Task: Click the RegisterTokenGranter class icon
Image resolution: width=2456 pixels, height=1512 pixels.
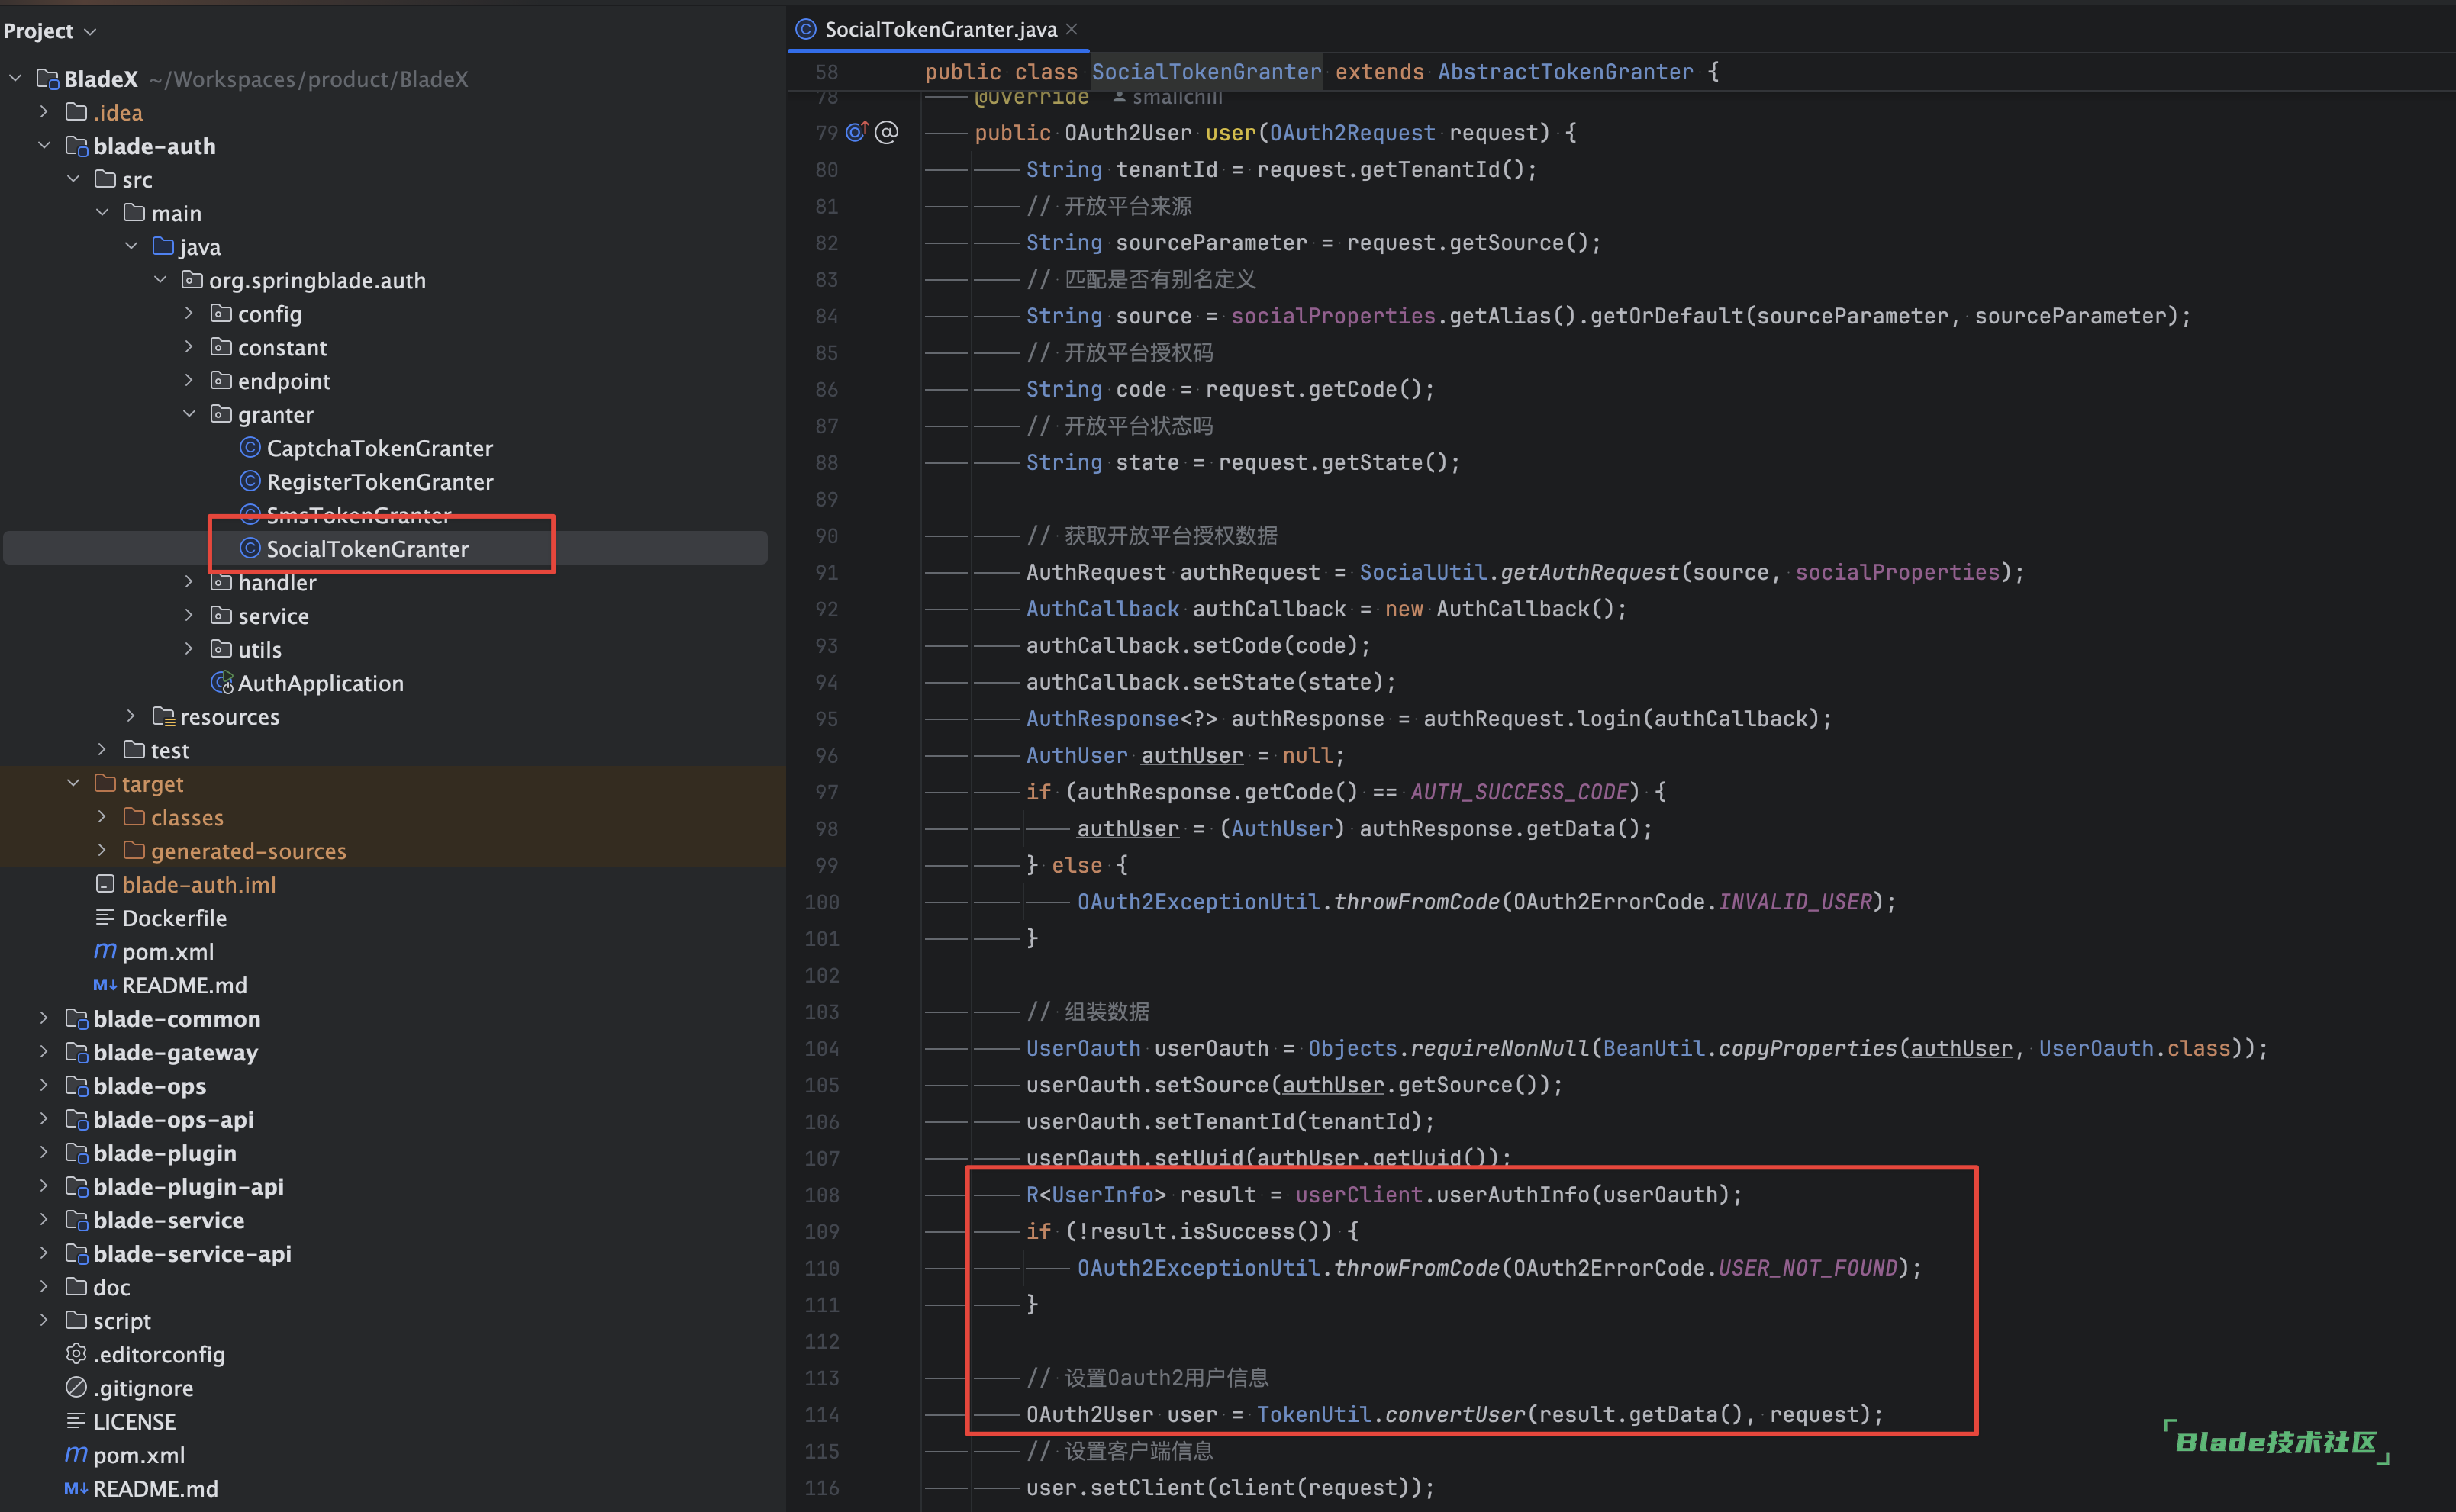Action: 250,481
